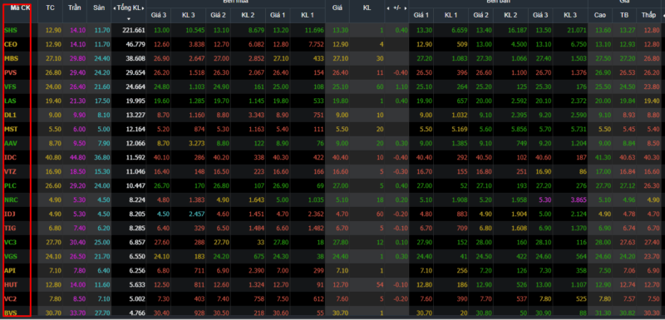665x320 pixels.
Task: Open stock symbol NRC
Action: [11, 199]
